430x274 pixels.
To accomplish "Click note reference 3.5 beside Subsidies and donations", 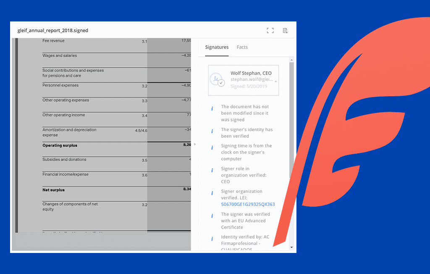I will point(144,160).
